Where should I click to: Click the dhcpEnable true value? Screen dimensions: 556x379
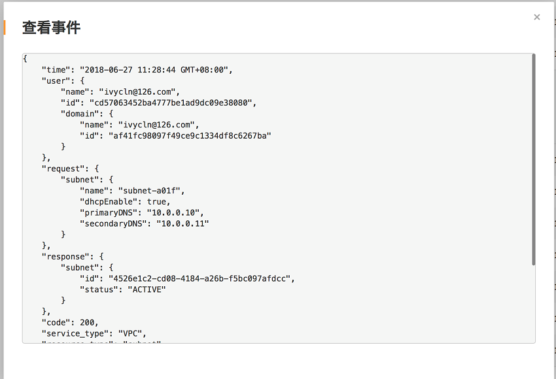(x=156, y=201)
